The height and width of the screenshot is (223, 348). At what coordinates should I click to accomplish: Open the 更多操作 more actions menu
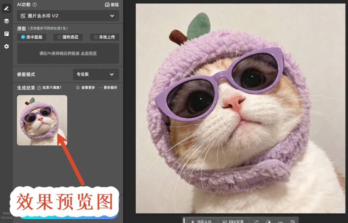(x=108, y=88)
